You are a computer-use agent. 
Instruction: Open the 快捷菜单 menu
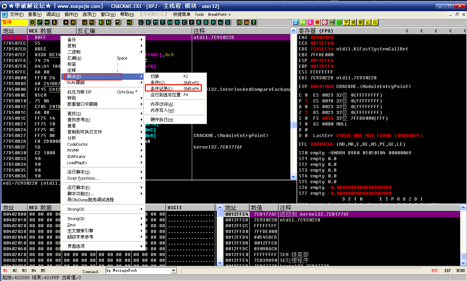[x=182, y=14]
